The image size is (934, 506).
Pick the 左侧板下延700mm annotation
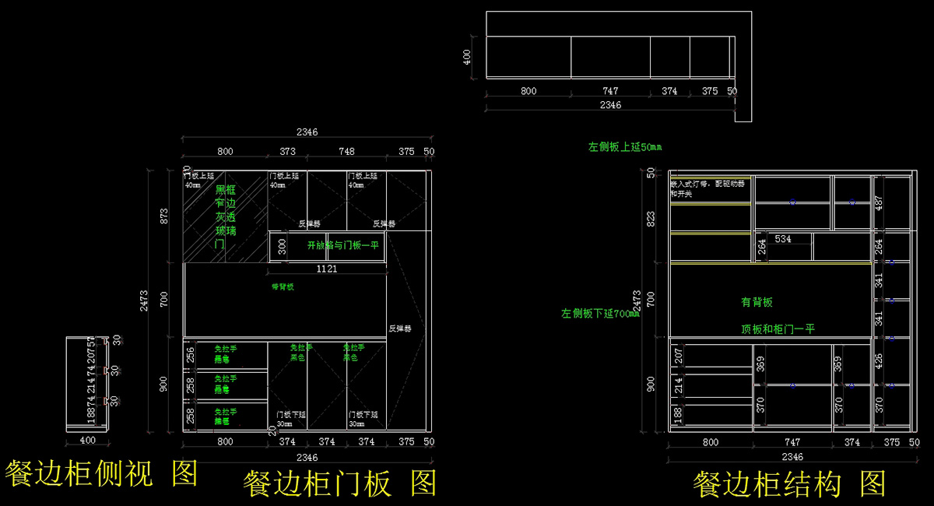coord(598,313)
